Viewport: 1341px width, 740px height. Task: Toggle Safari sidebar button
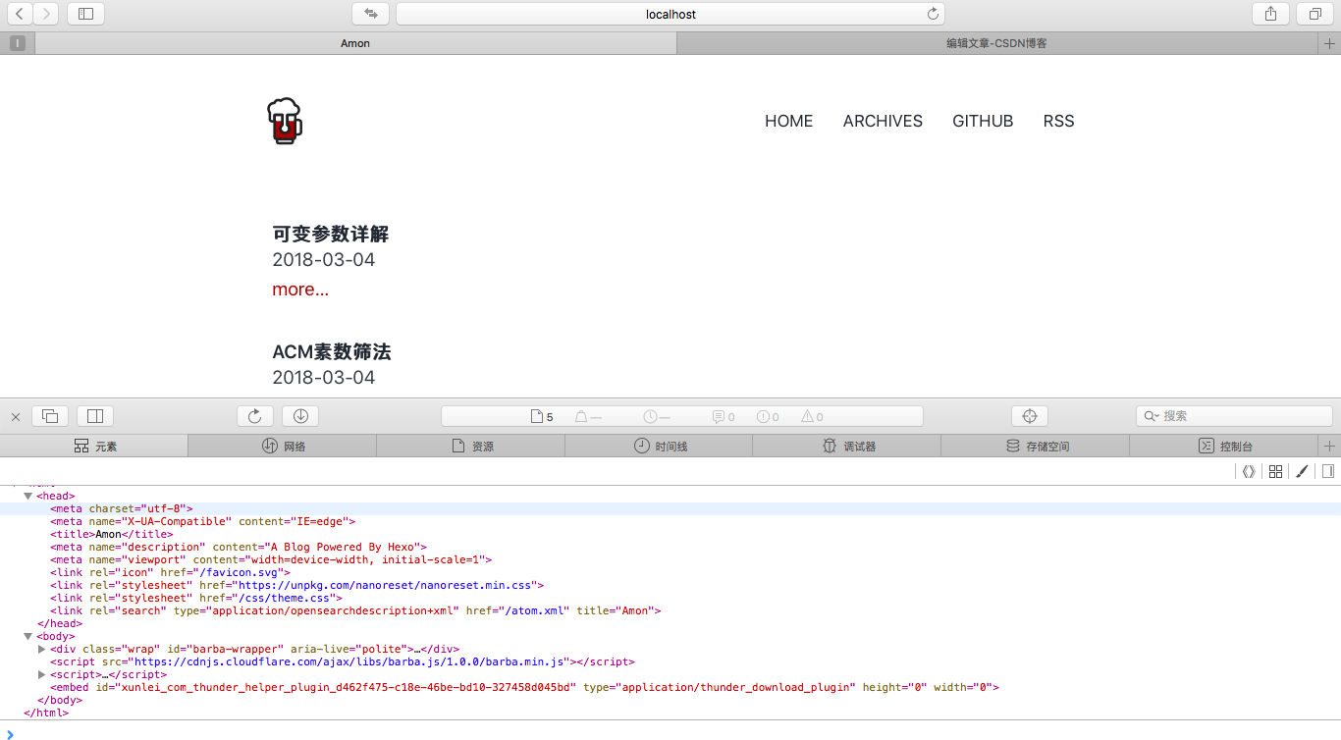click(85, 14)
